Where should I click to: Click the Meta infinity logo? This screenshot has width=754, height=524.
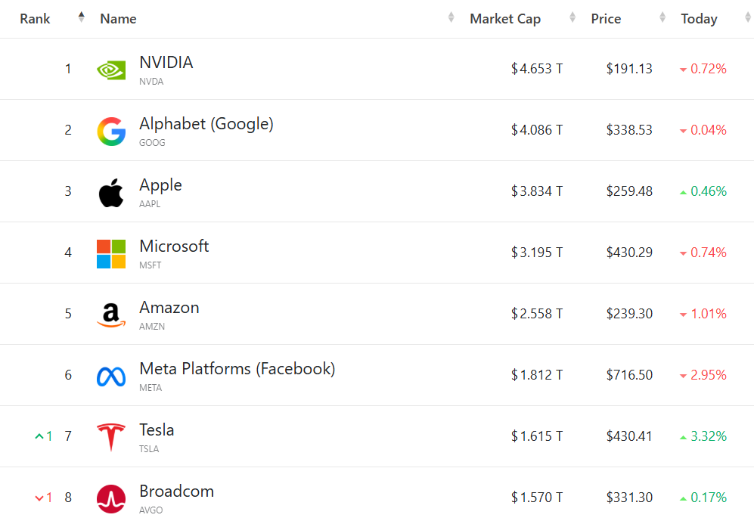[x=111, y=376]
